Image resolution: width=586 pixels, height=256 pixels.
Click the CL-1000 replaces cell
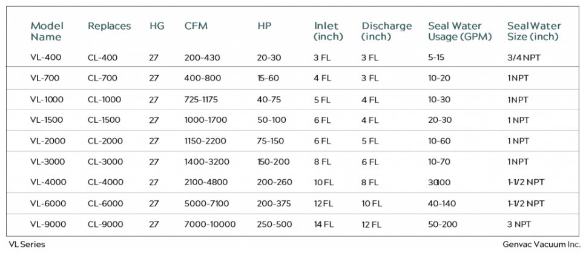coord(104,99)
